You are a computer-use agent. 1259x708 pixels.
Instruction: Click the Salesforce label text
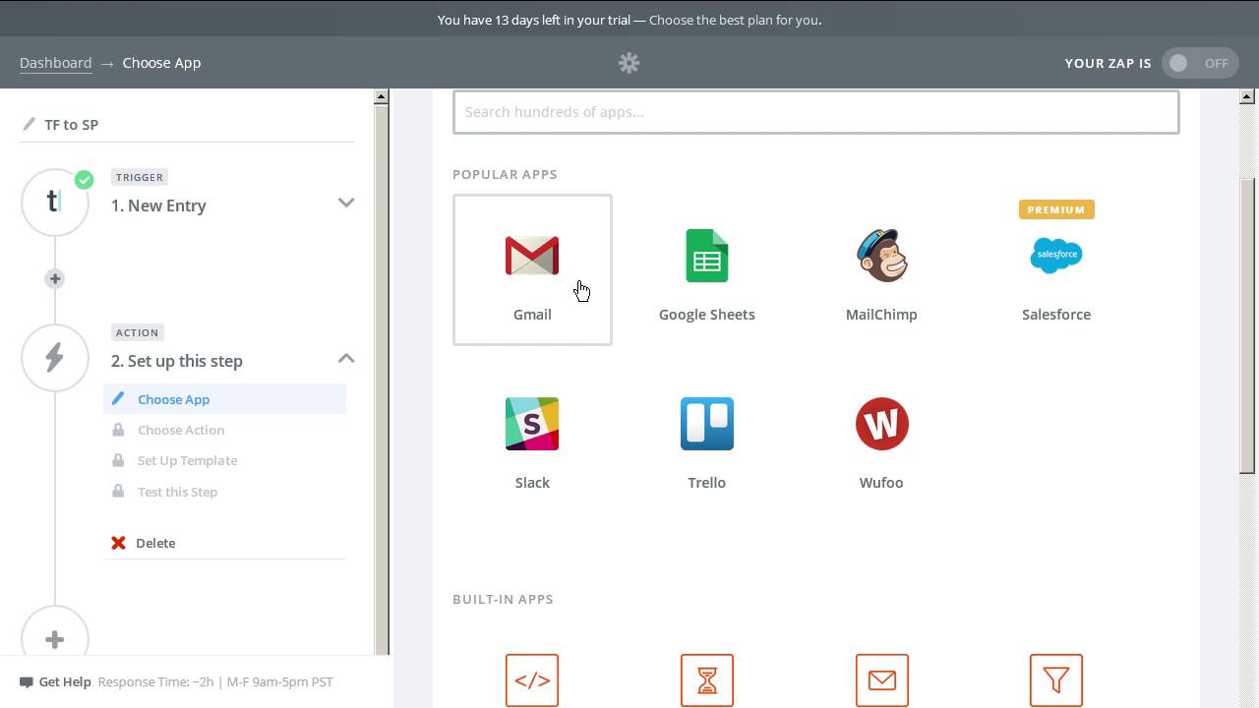1056,315
